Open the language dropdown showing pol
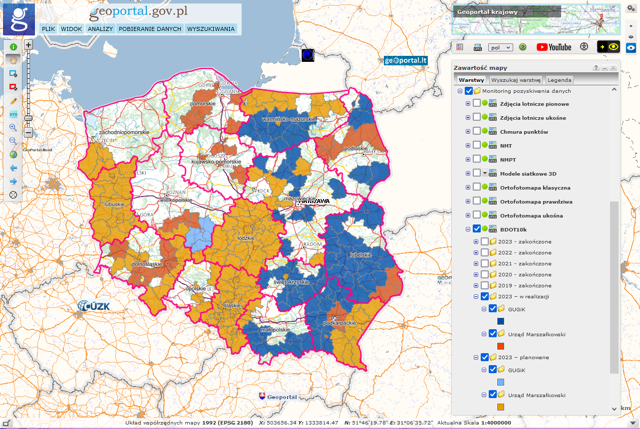Image resolution: width=640 pixels, height=429 pixels. pyautogui.click(x=500, y=47)
